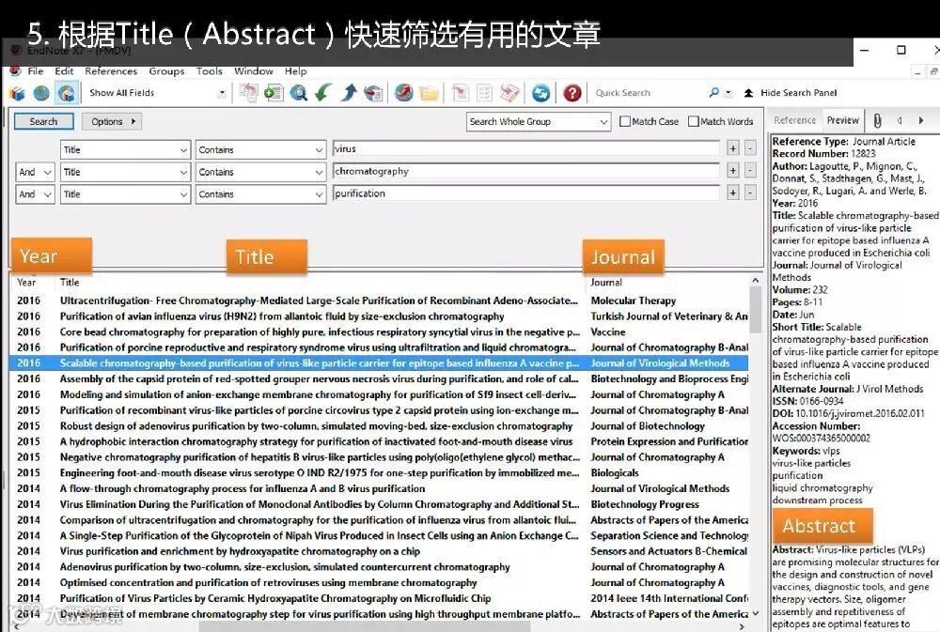
Task: Create a New Reference with green plus icon
Action: [x=274, y=93]
